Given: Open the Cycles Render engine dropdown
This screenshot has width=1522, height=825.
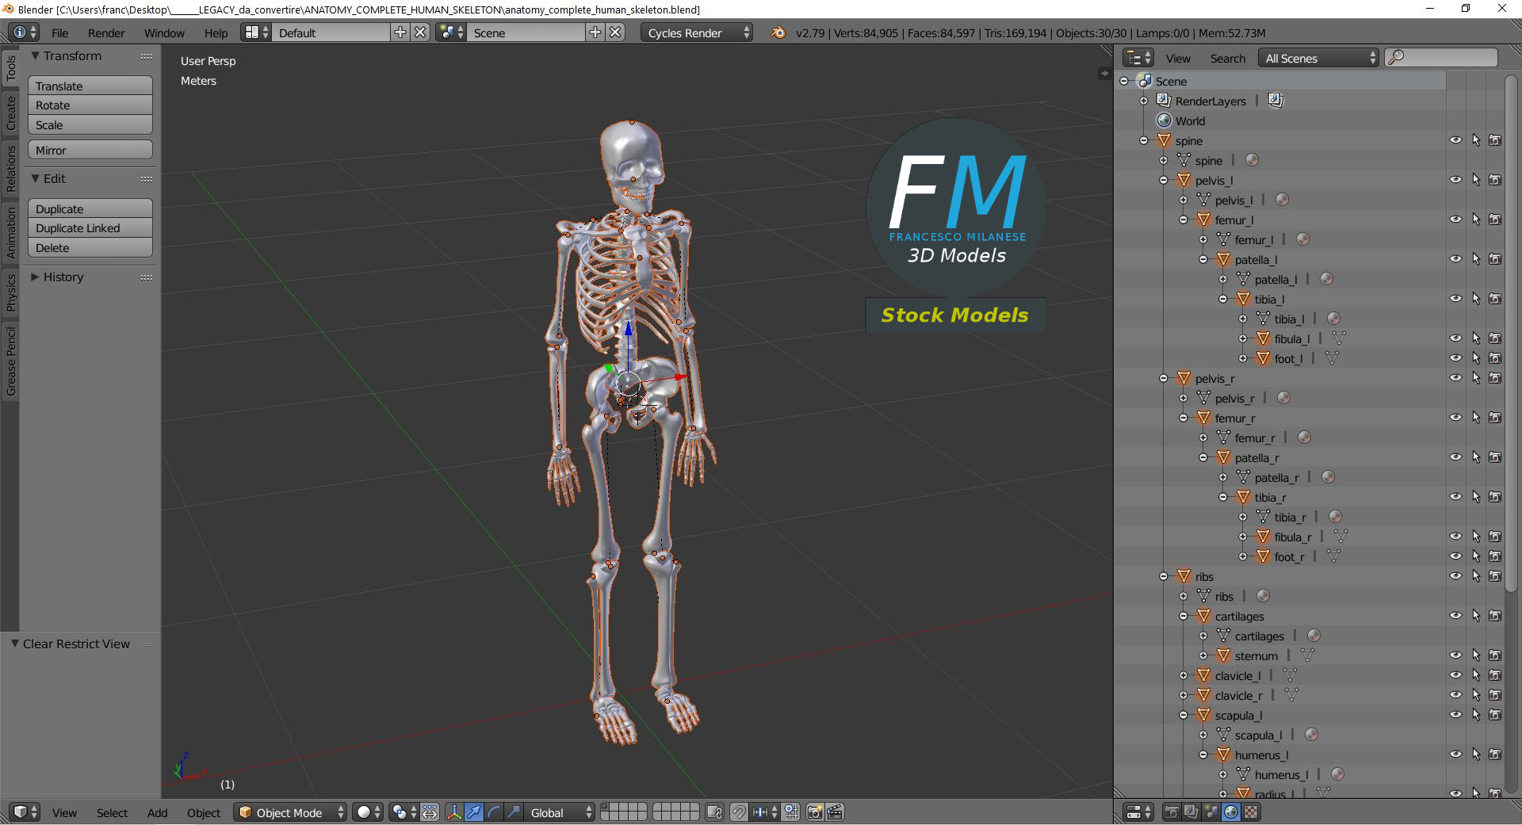Looking at the screenshot, I should 696,32.
